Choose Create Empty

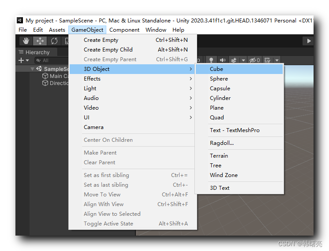(x=133, y=40)
